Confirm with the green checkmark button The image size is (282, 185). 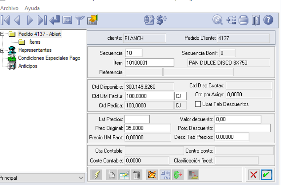pyautogui.click(x=266, y=174)
